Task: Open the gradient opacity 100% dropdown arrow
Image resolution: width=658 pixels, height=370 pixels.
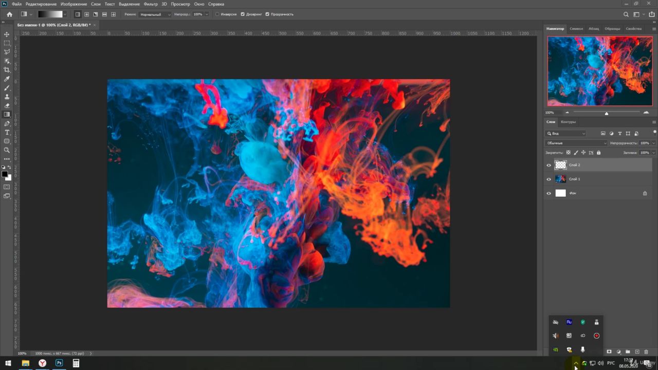Action: pyautogui.click(x=207, y=14)
